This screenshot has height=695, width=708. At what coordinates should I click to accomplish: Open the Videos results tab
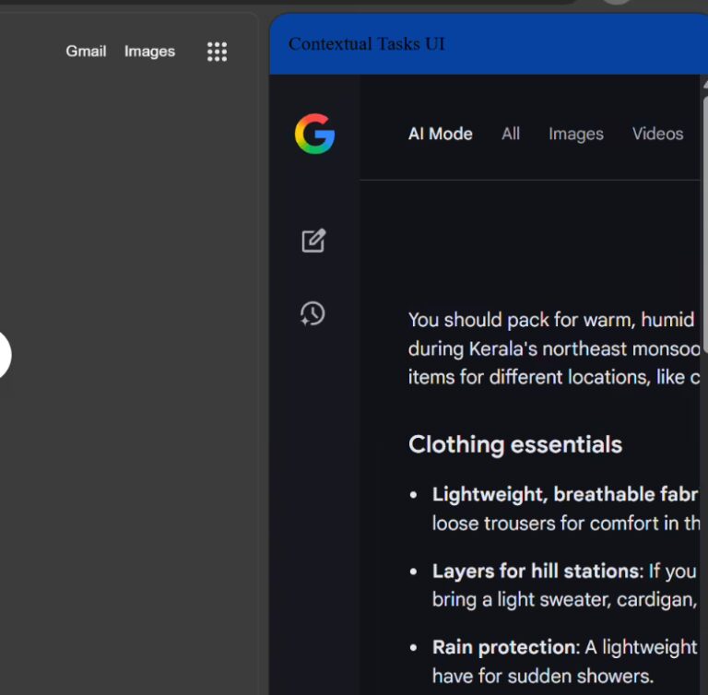click(657, 134)
